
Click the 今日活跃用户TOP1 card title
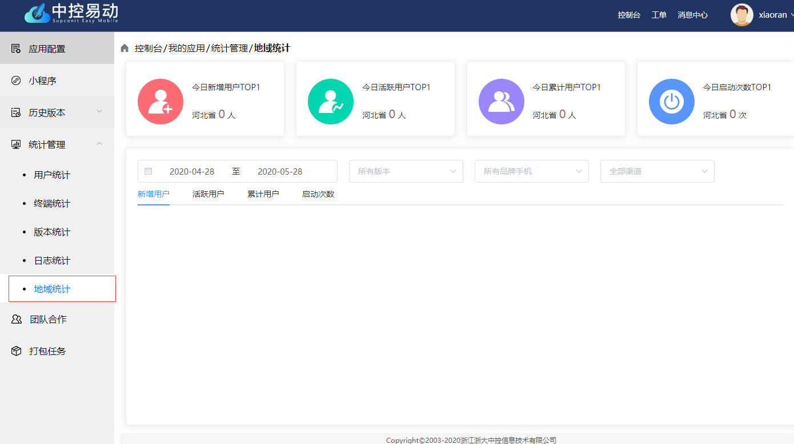pos(396,87)
